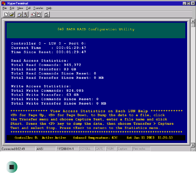
Task: Click 'View Access Statistics on Each LUN Help' heading
Action: pyautogui.click(x=99, y=111)
